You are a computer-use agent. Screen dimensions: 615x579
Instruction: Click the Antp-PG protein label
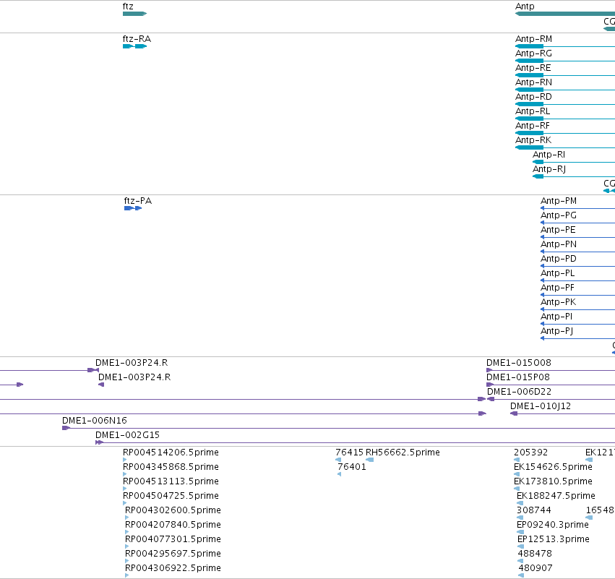559,215
